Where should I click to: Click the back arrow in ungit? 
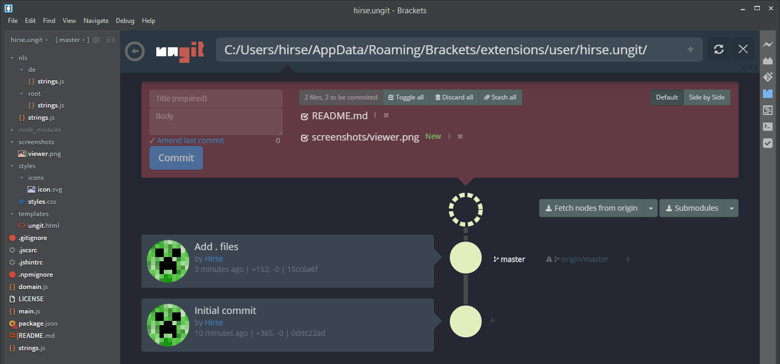[135, 51]
